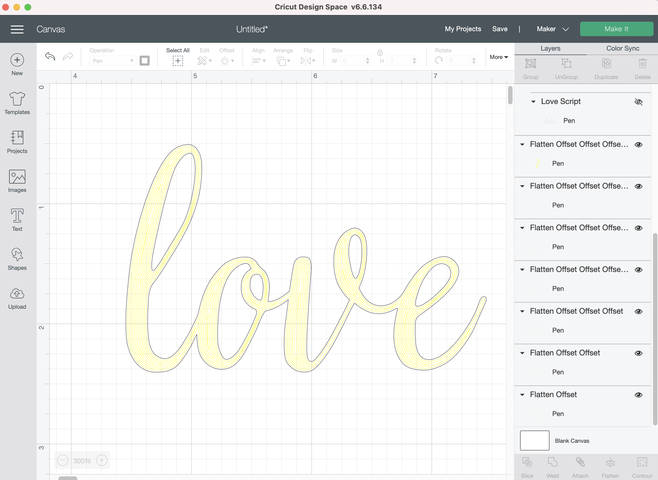658x480 pixels.
Task: Hide the bottom Flatten Offset layer
Action: click(638, 395)
